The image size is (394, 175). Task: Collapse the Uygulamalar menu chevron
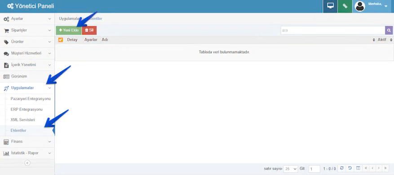pos(49,88)
